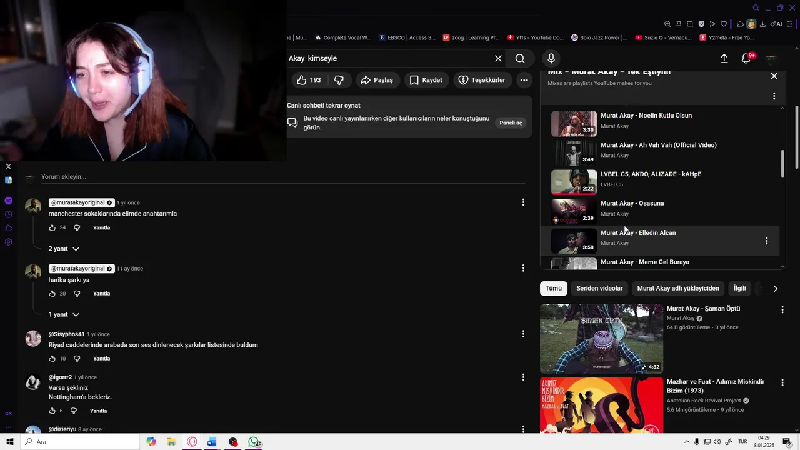Dislike the @igorrr2 comment
The width and height of the screenshot is (800, 450).
pos(74,411)
